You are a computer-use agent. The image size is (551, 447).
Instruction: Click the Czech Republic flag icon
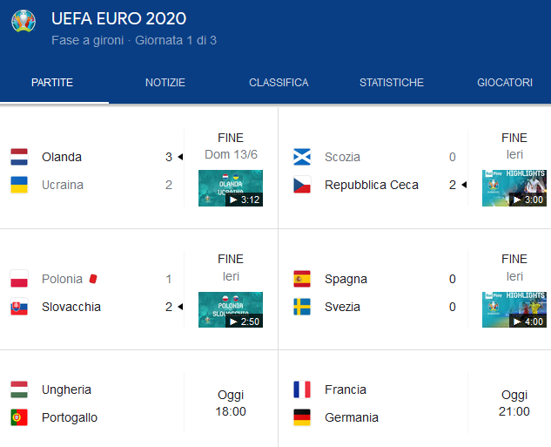point(302,185)
